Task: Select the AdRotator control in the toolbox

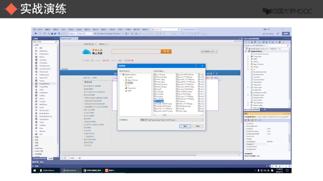Action: click(x=43, y=51)
